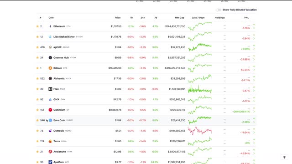
Task: Click the Lido Staked Ether logo
Action: coord(50,37)
